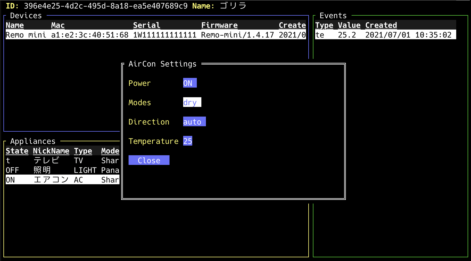
Task: Click the event timestamp 2021/07/01 10:35:02
Action: click(408, 35)
